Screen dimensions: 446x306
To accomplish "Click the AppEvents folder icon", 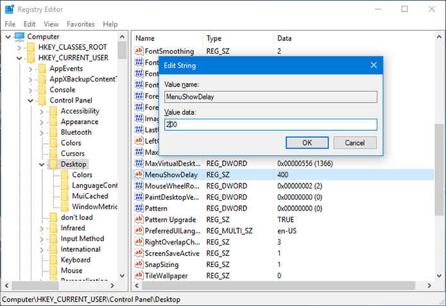I will [x=42, y=69].
